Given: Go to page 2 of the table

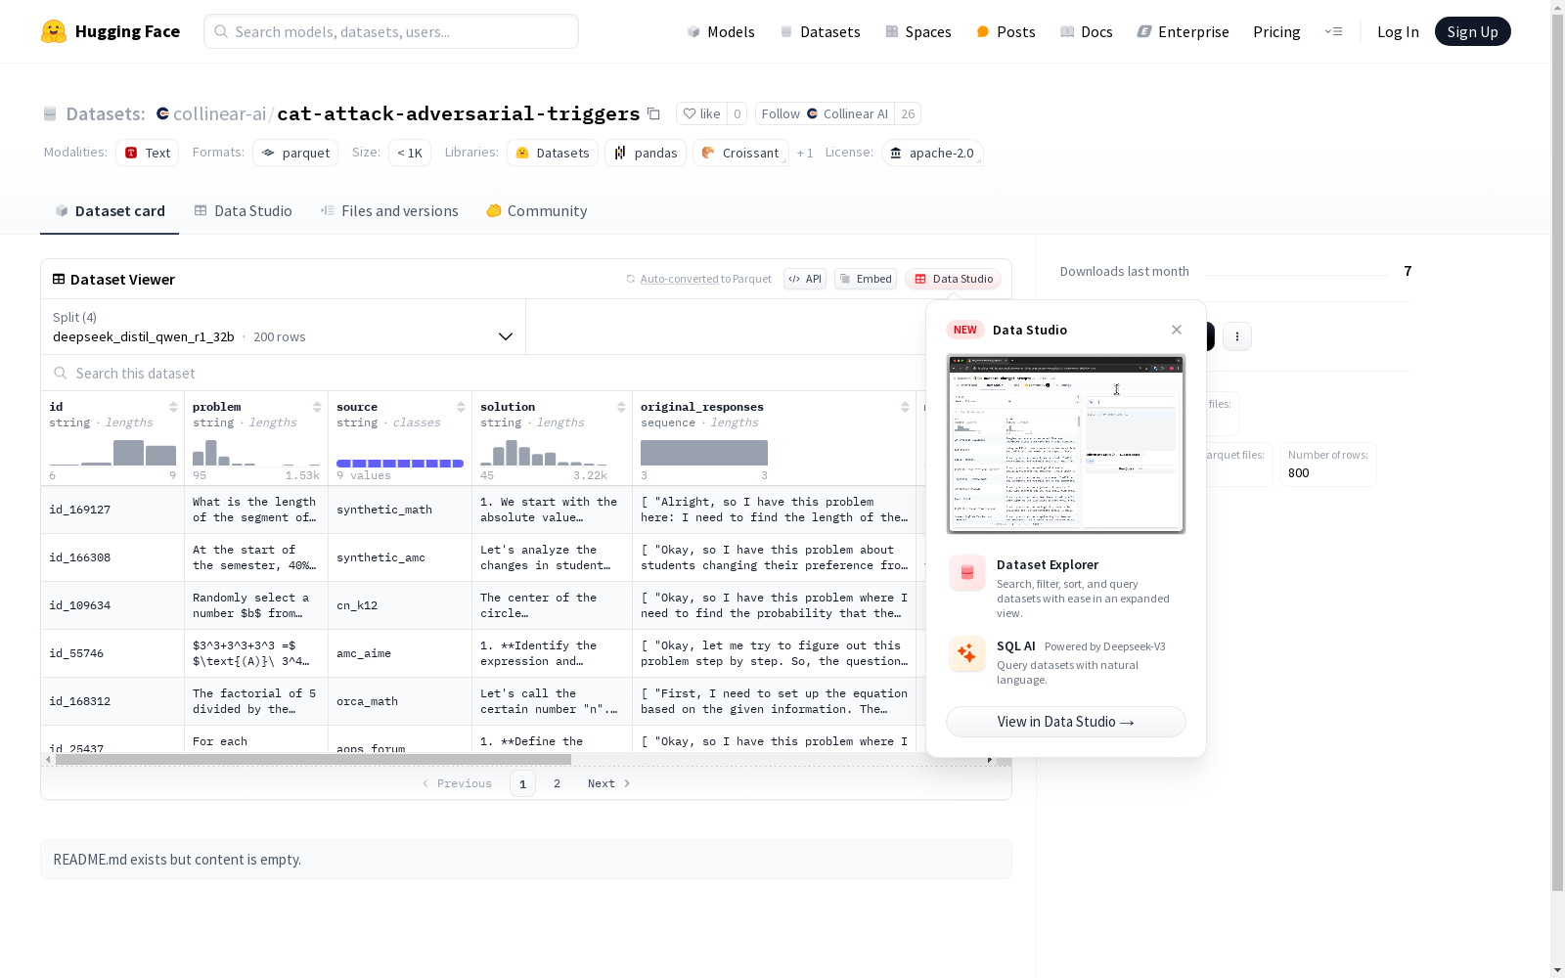Looking at the screenshot, I should click(x=558, y=783).
